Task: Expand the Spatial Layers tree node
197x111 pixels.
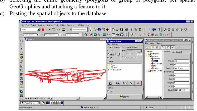Action: pos(146,71)
